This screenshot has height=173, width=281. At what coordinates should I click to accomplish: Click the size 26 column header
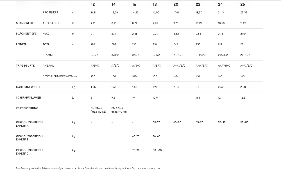tap(243, 4)
